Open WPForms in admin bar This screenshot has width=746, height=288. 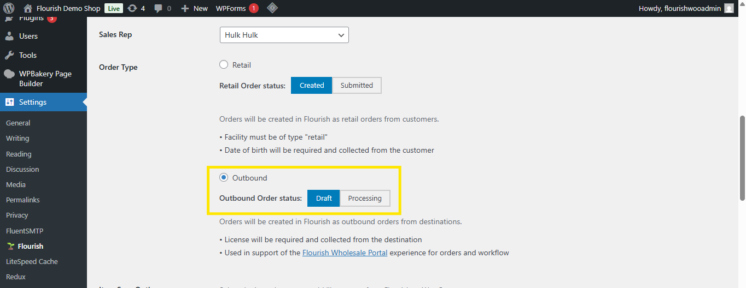(230, 8)
